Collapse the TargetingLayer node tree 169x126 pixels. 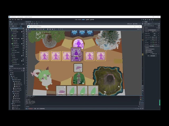[x=11, y=32]
